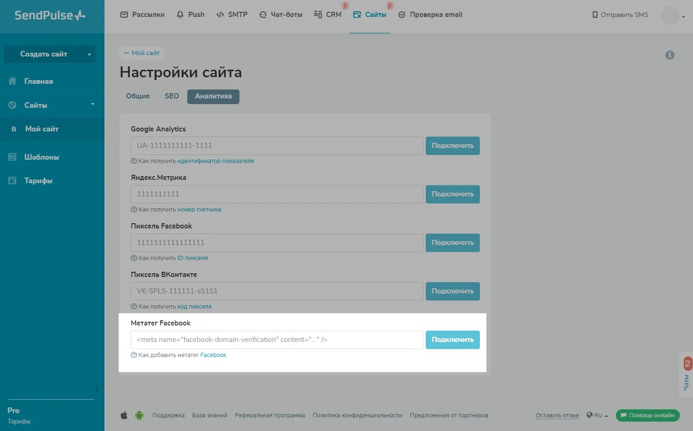Click Подключить for Метатег Facebook
Image resolution: width=693 pixels, height=431 pixels.
[x=453, y=340]
